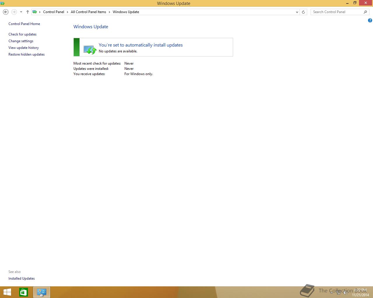Go up one level with Up arrow

[28, 12]
